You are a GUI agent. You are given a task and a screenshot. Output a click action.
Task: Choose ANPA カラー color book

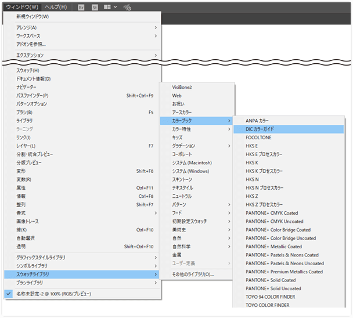point(289,121)
